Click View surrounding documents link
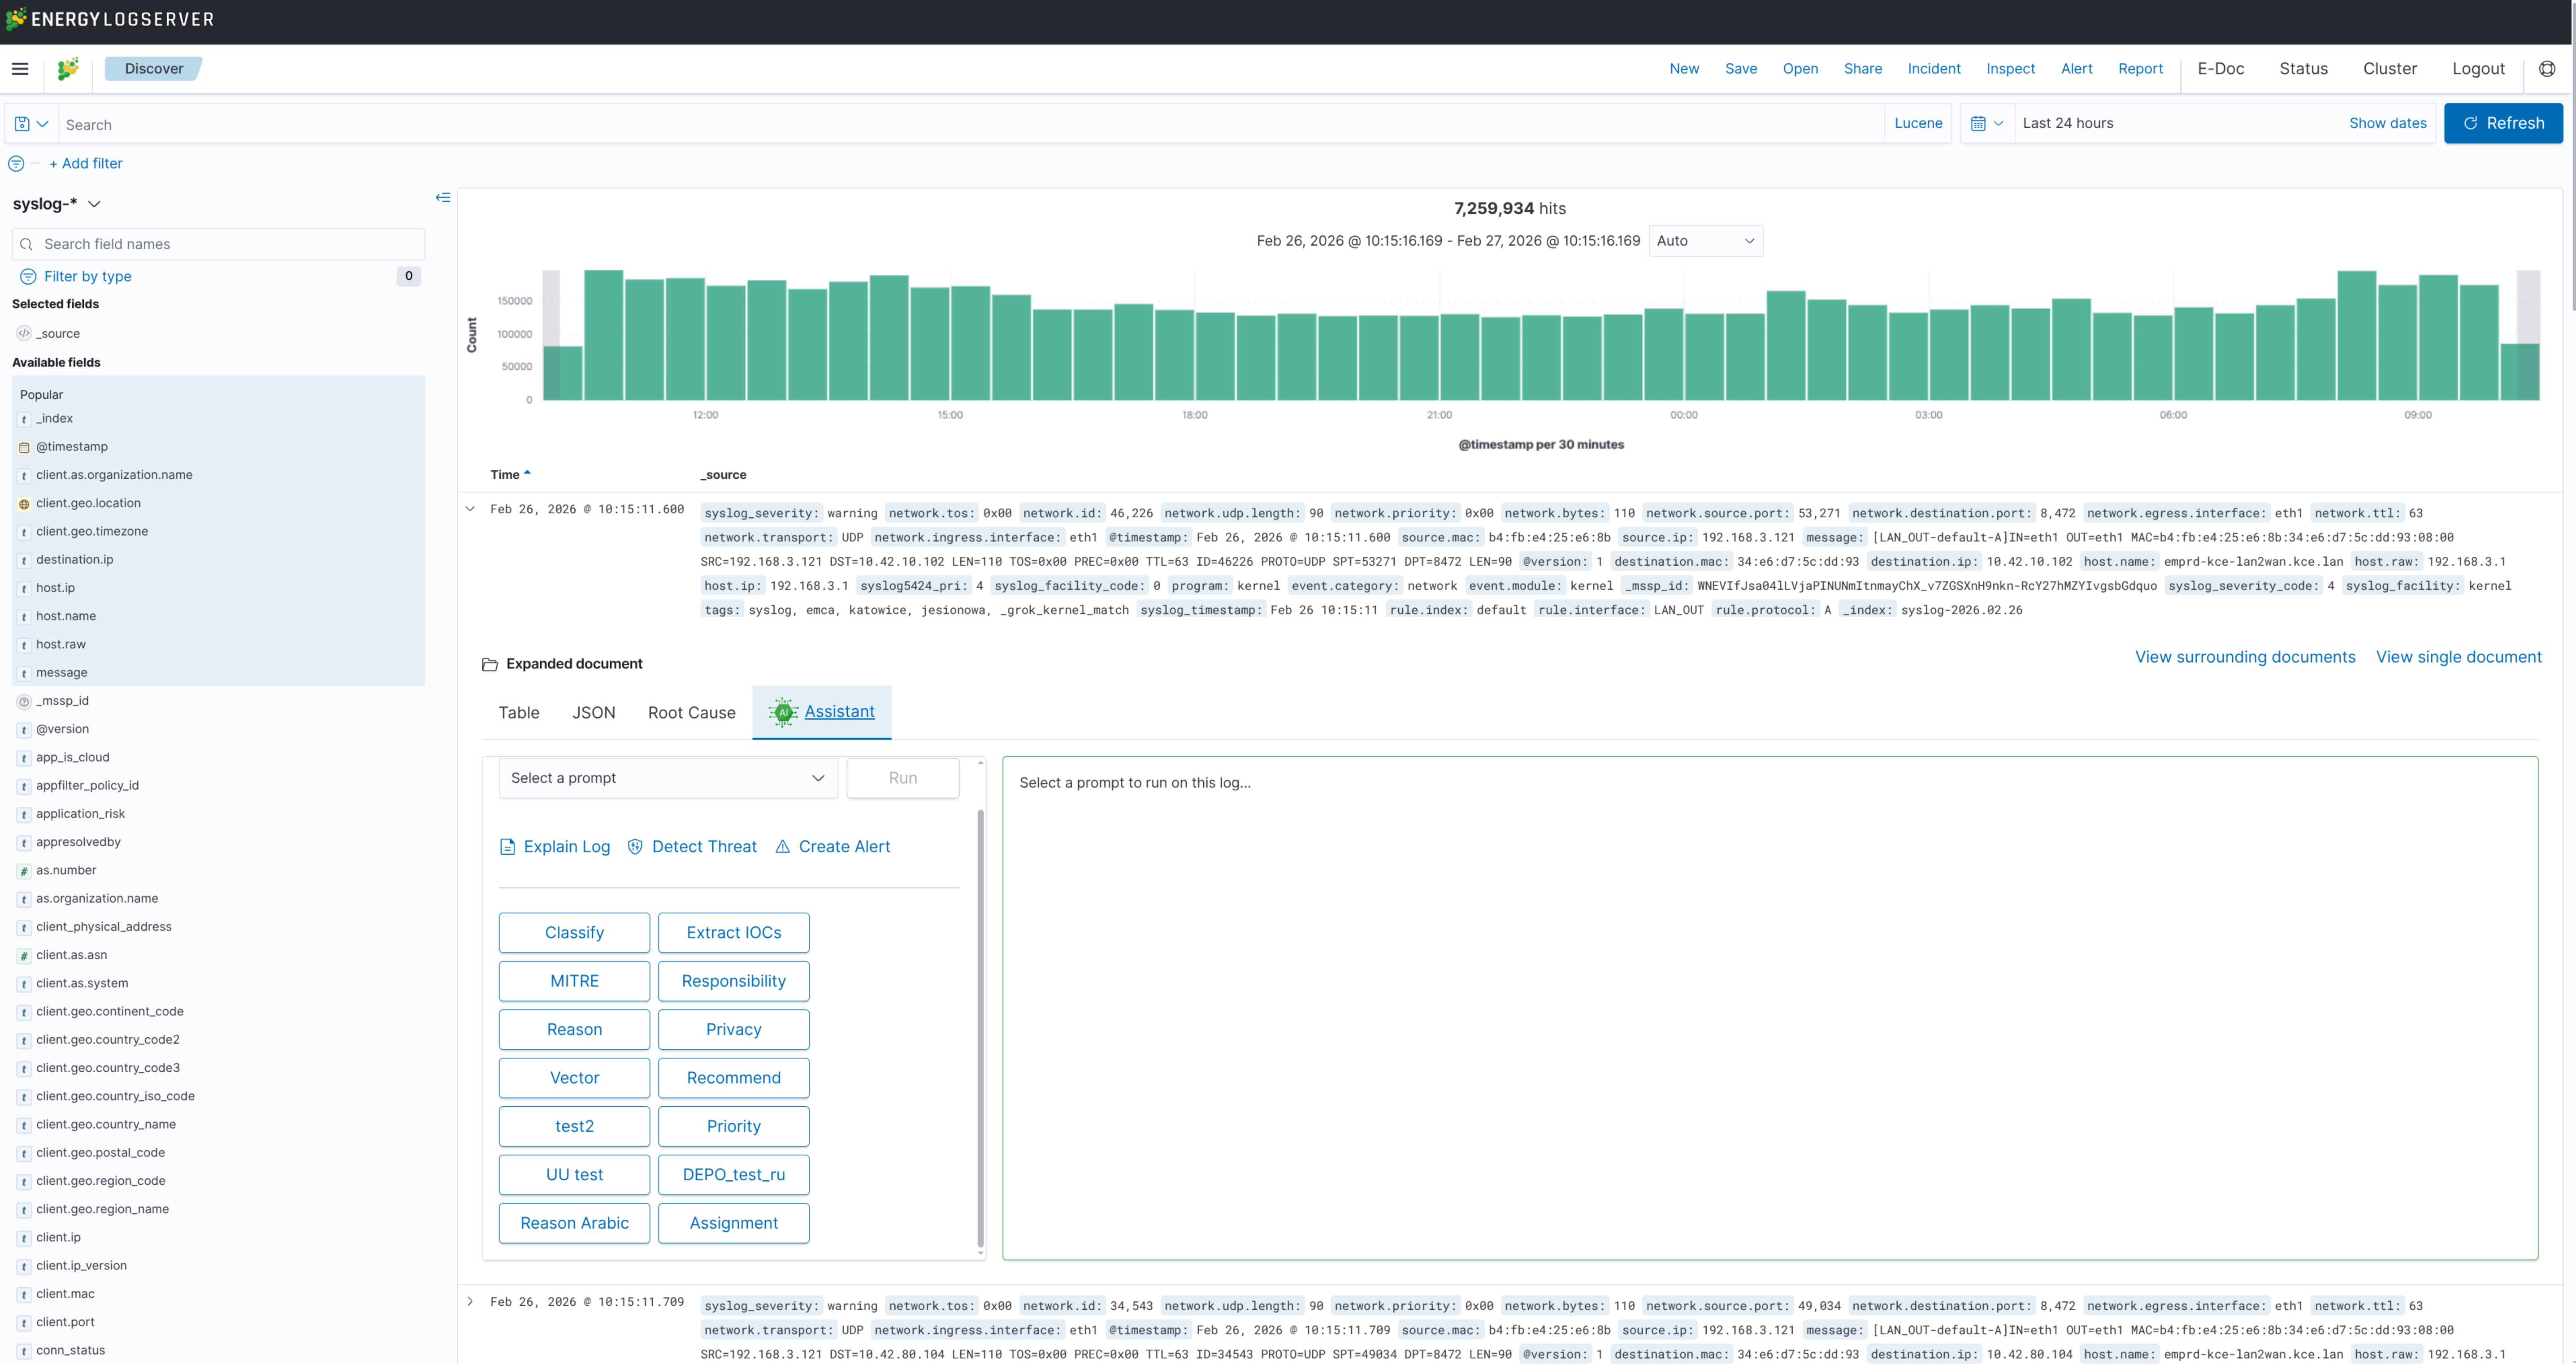 coord(2245,657)
